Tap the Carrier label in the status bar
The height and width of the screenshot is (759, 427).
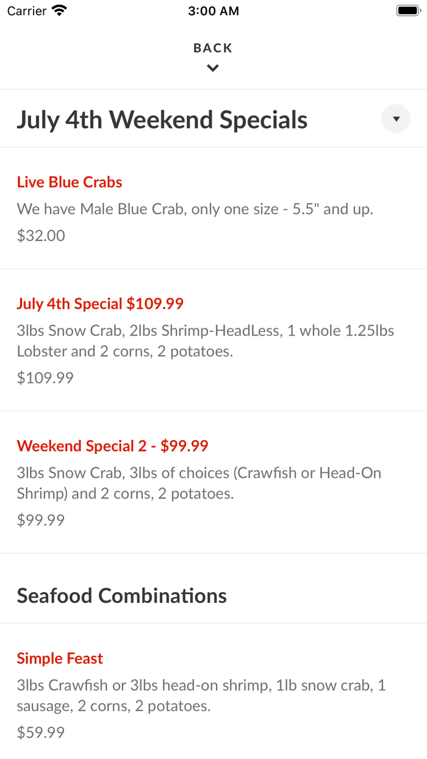24,10
